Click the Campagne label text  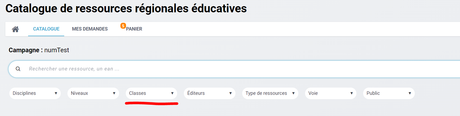(24, 50)
